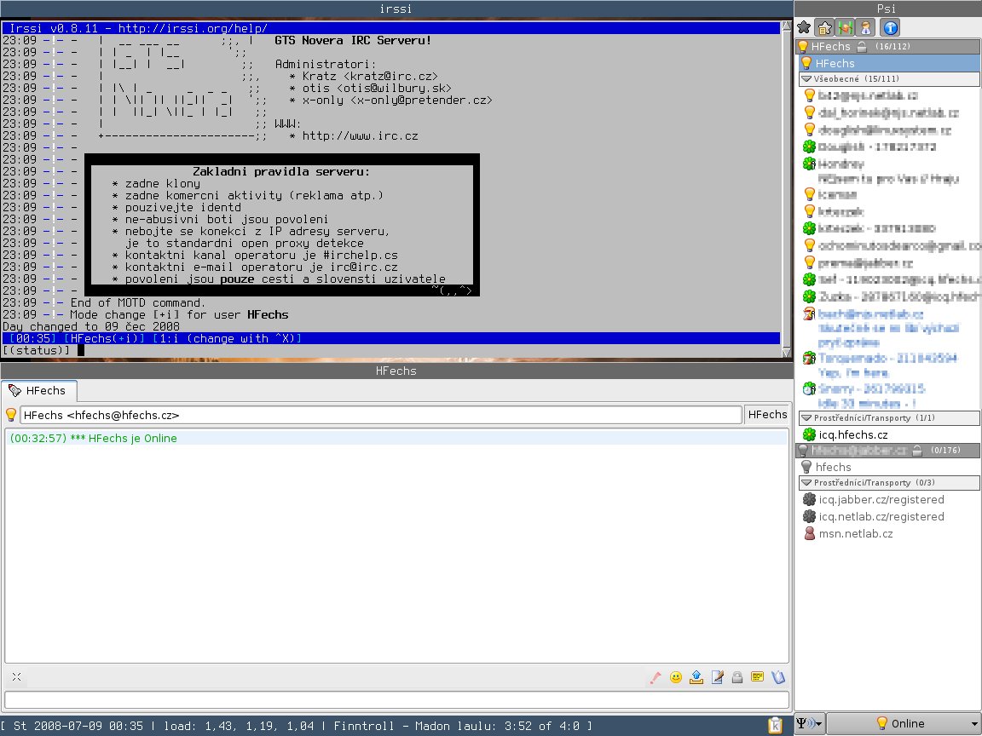Click the 'Day changed to 09 čec 2008' line
This screenshot has height=736, width=982.
tap(91, 327)
